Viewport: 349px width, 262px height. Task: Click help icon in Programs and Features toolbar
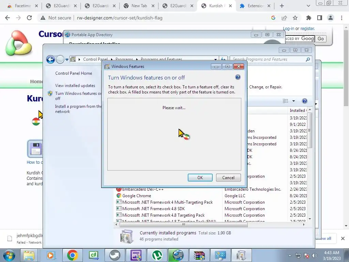pos(304,101)
